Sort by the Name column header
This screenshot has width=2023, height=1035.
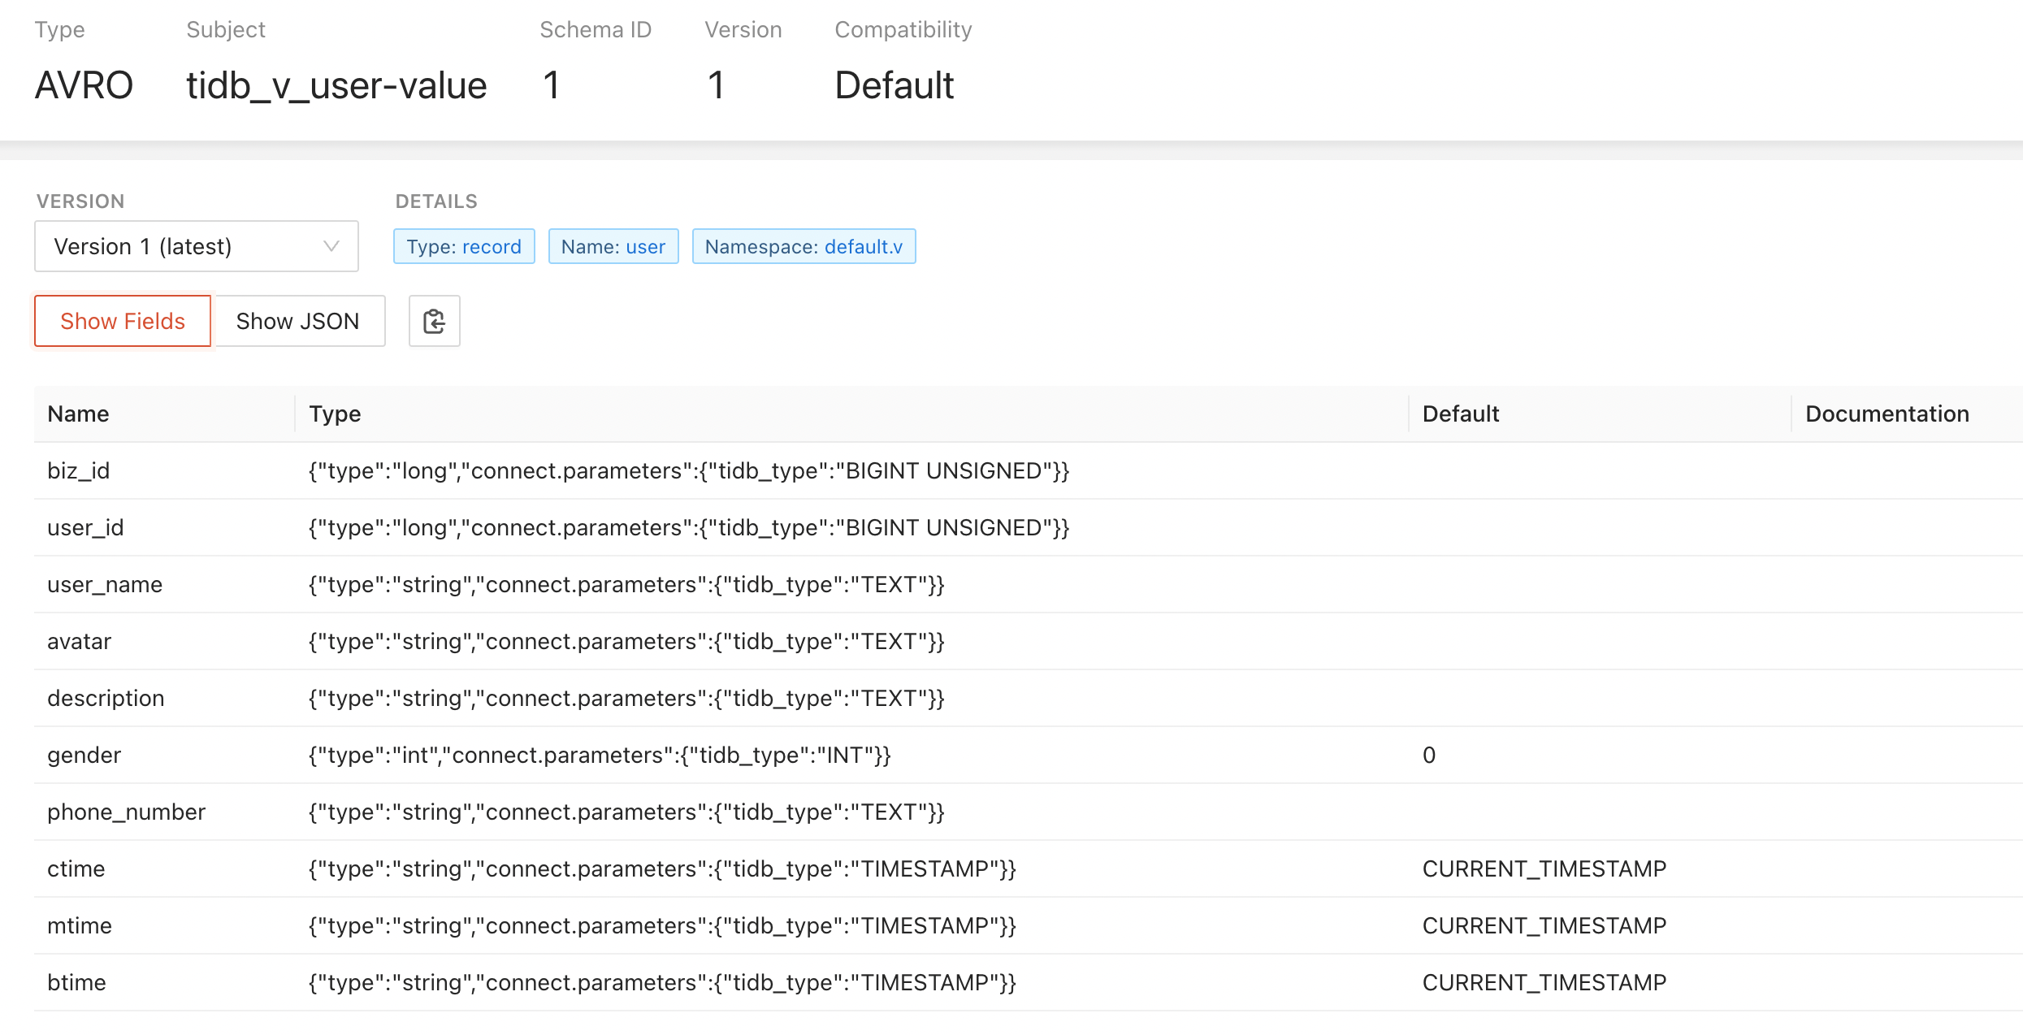[x=77, y=414]
